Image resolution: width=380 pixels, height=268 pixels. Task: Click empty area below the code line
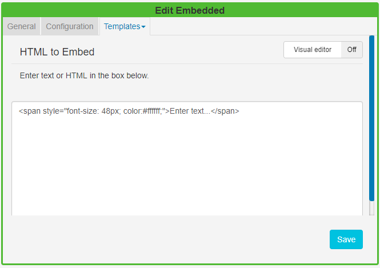[x=187, y=171]
